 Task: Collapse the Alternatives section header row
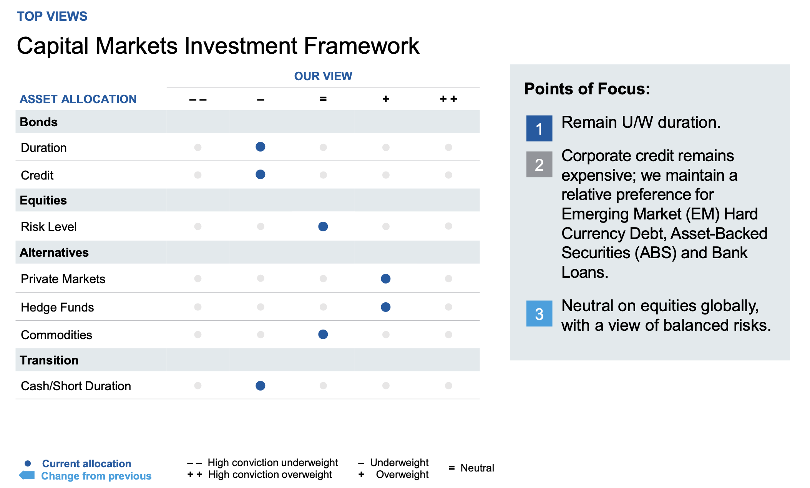click(54, 252)
